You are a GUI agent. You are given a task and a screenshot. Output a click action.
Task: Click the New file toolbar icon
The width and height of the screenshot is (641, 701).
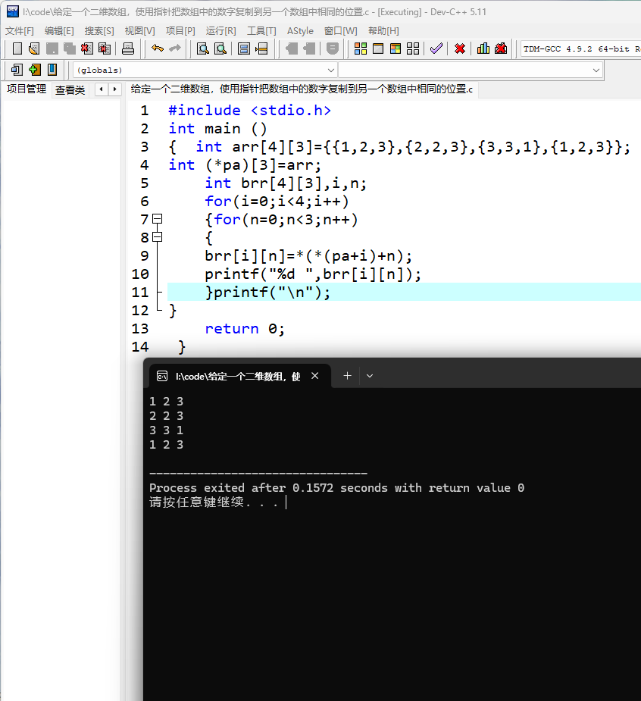click(x=17, y=49)
